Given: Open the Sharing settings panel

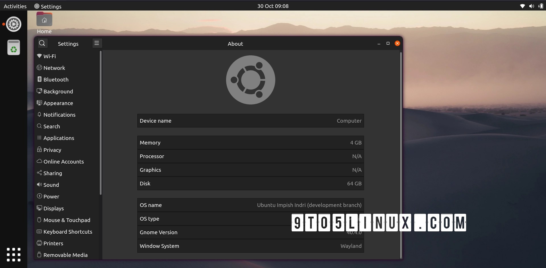Looking at the screenshot, I should pos(67,173).
